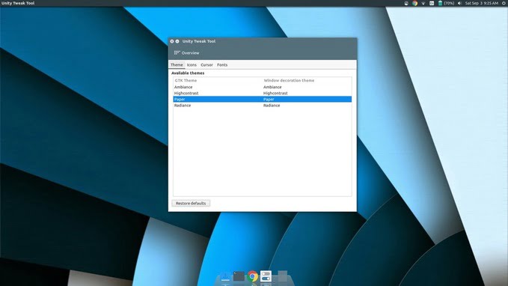508x286 pixels.
Task: Click the blue icon beside Terminal in dock
Action: coord(225,276)
